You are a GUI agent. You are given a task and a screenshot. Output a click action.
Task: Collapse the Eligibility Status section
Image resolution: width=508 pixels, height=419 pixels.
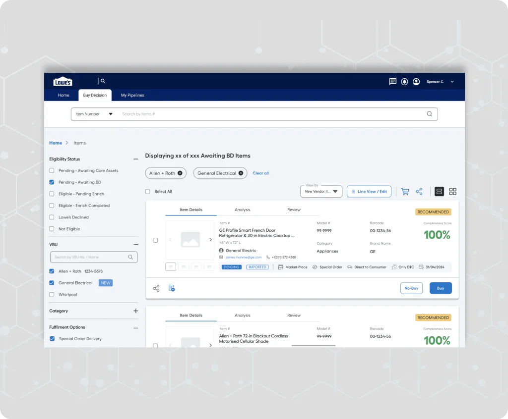point(136,159)
